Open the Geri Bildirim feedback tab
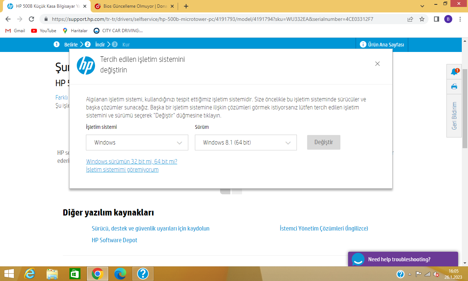This screenshot has height=281, width=468. [x=454, y=116]
